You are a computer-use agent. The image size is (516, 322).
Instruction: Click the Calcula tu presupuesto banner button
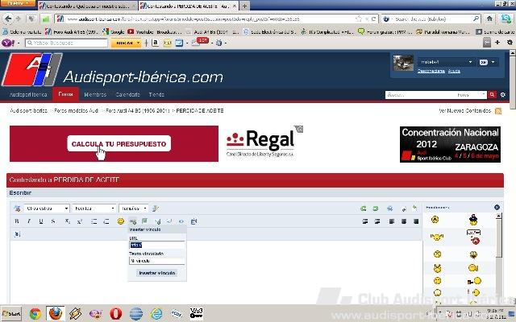point(119,144)
